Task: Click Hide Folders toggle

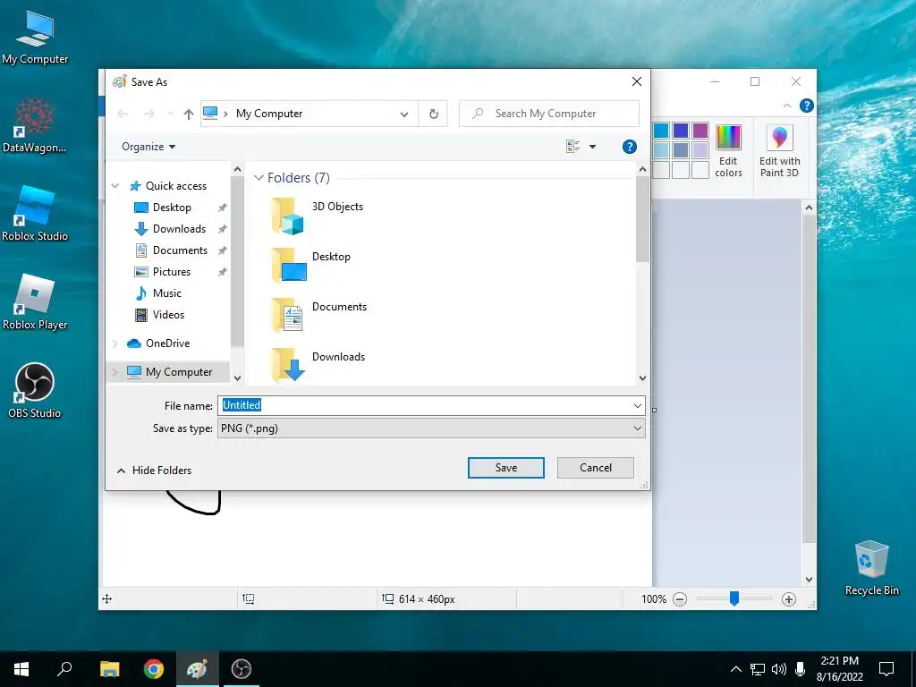Action: pos(154,471)
